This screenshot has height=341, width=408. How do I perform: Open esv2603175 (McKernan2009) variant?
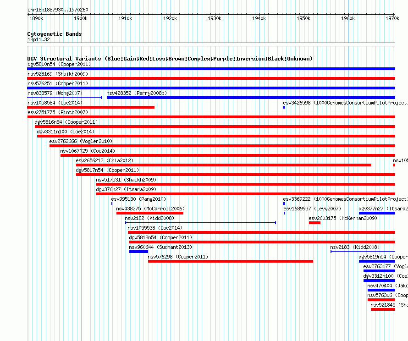click(x=343, y=218)
